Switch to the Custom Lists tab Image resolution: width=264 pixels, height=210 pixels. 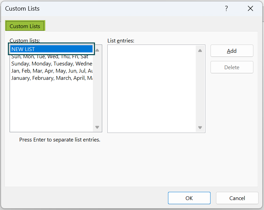coord(25,26)
